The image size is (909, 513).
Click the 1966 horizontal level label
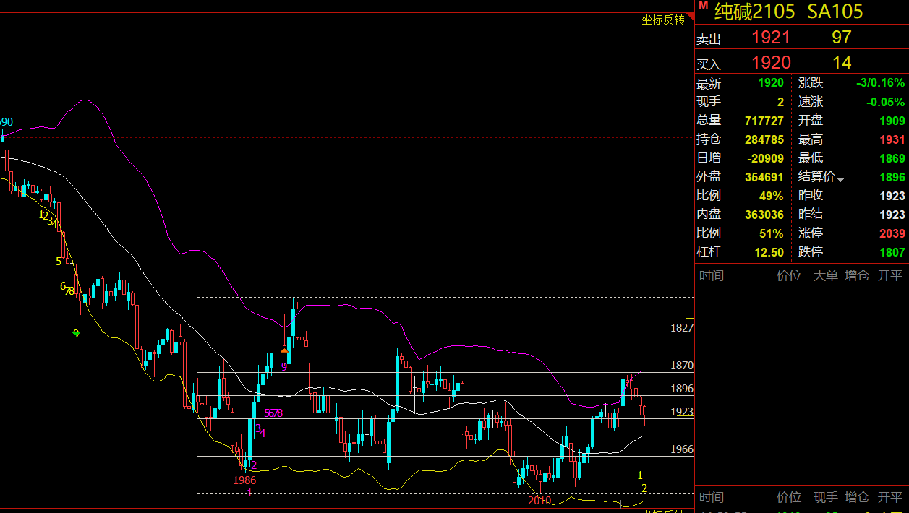click(x=682, y=449)
